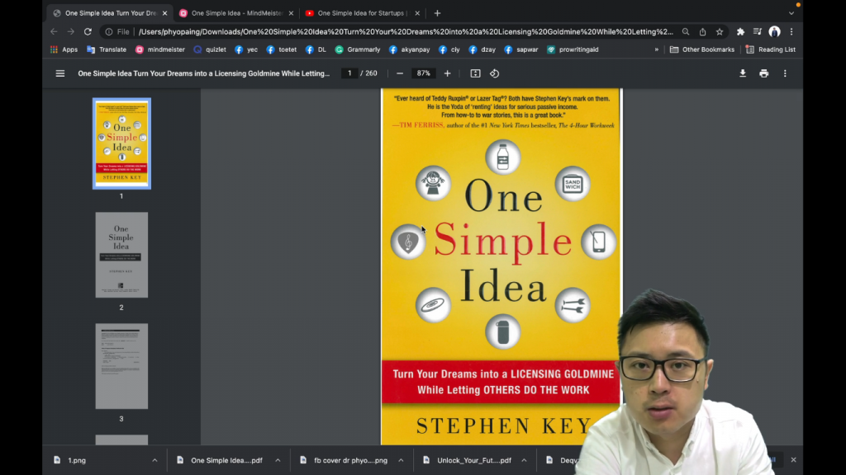Open the prowritingaid bookmark
Image resolution: width=846 pixels, height=475 pixels.
pos(573,49)
